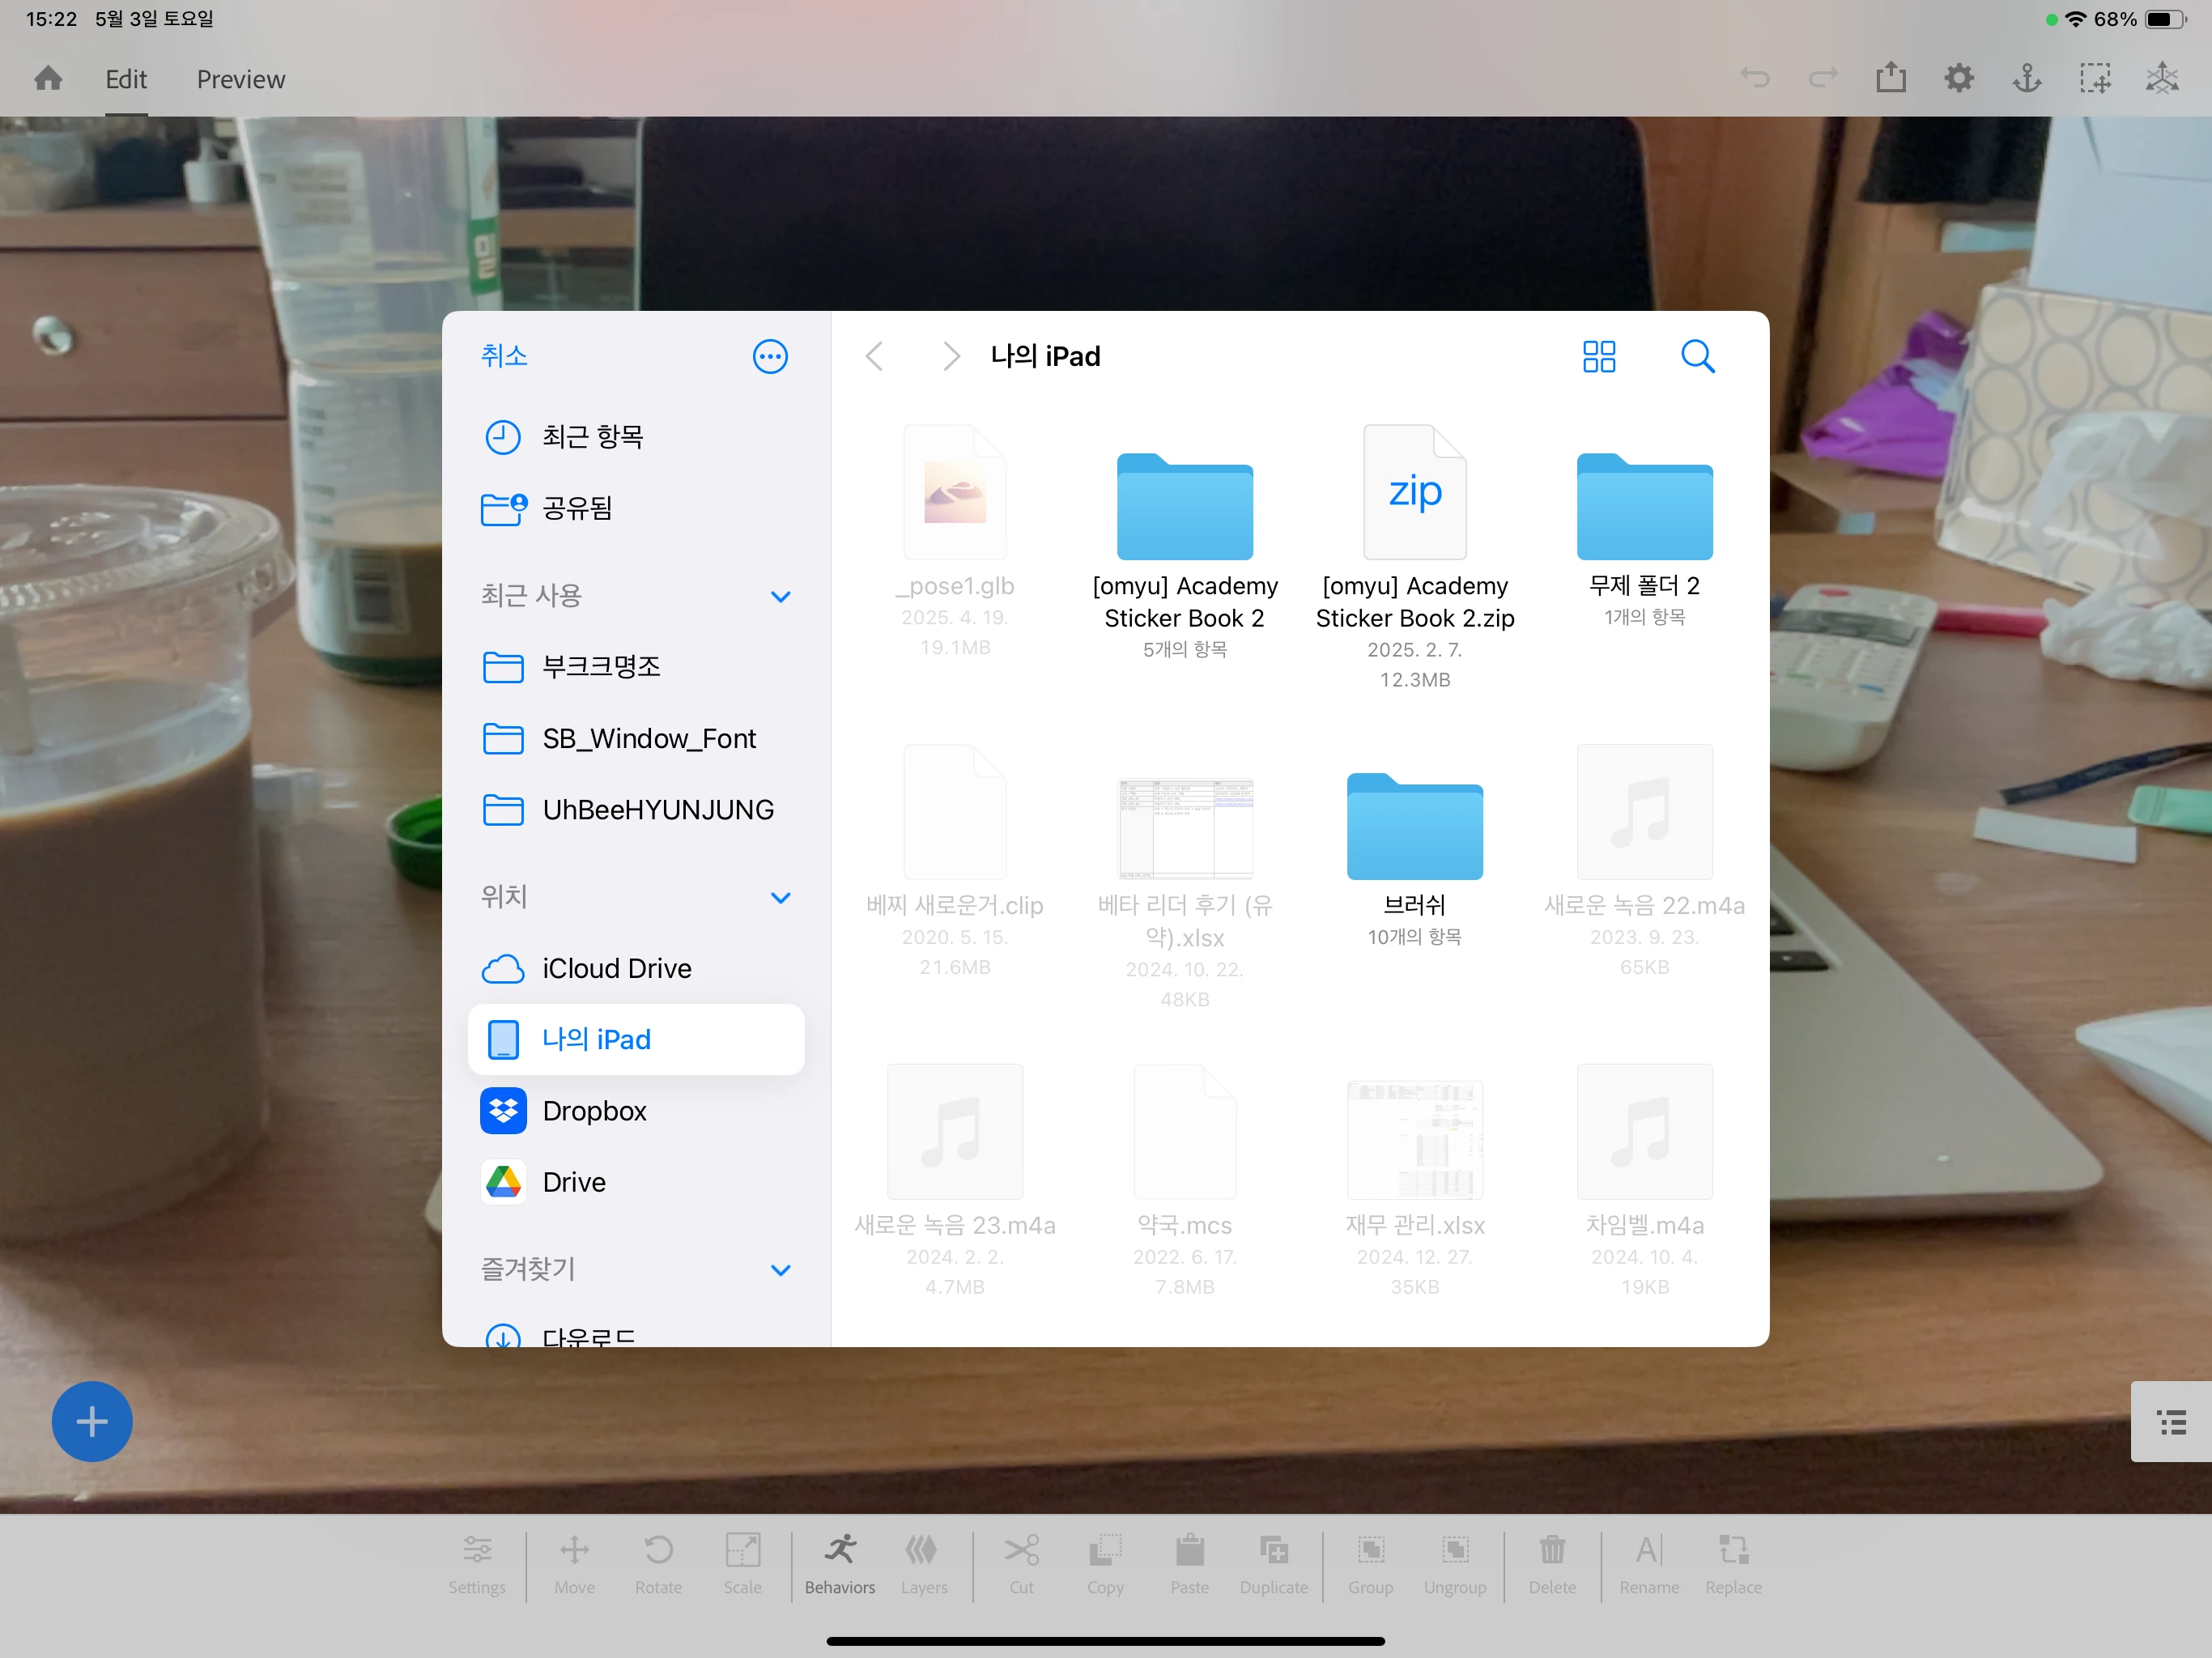Collapse the 최근 사용 section
Viewport: 2212px width, 1658px height.
coord(780,597)
